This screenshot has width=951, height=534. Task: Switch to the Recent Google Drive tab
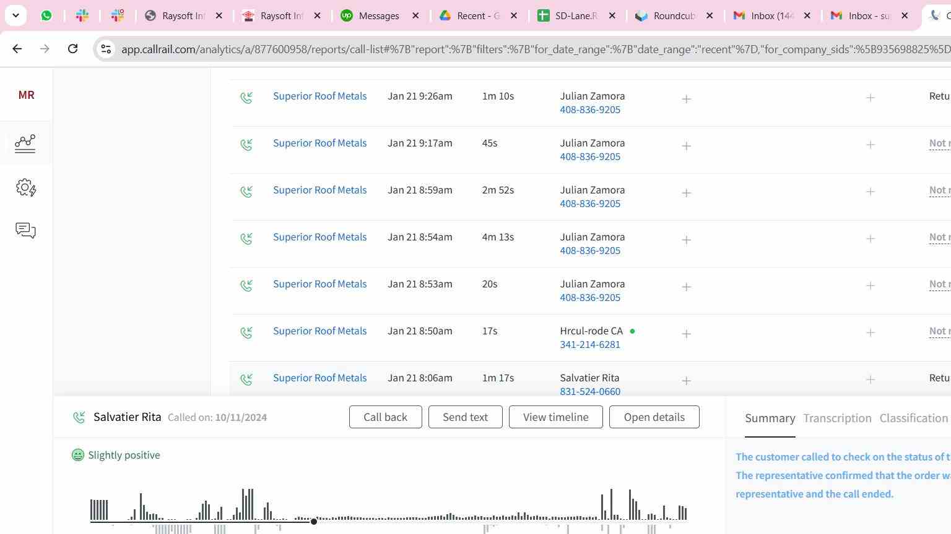478,15
